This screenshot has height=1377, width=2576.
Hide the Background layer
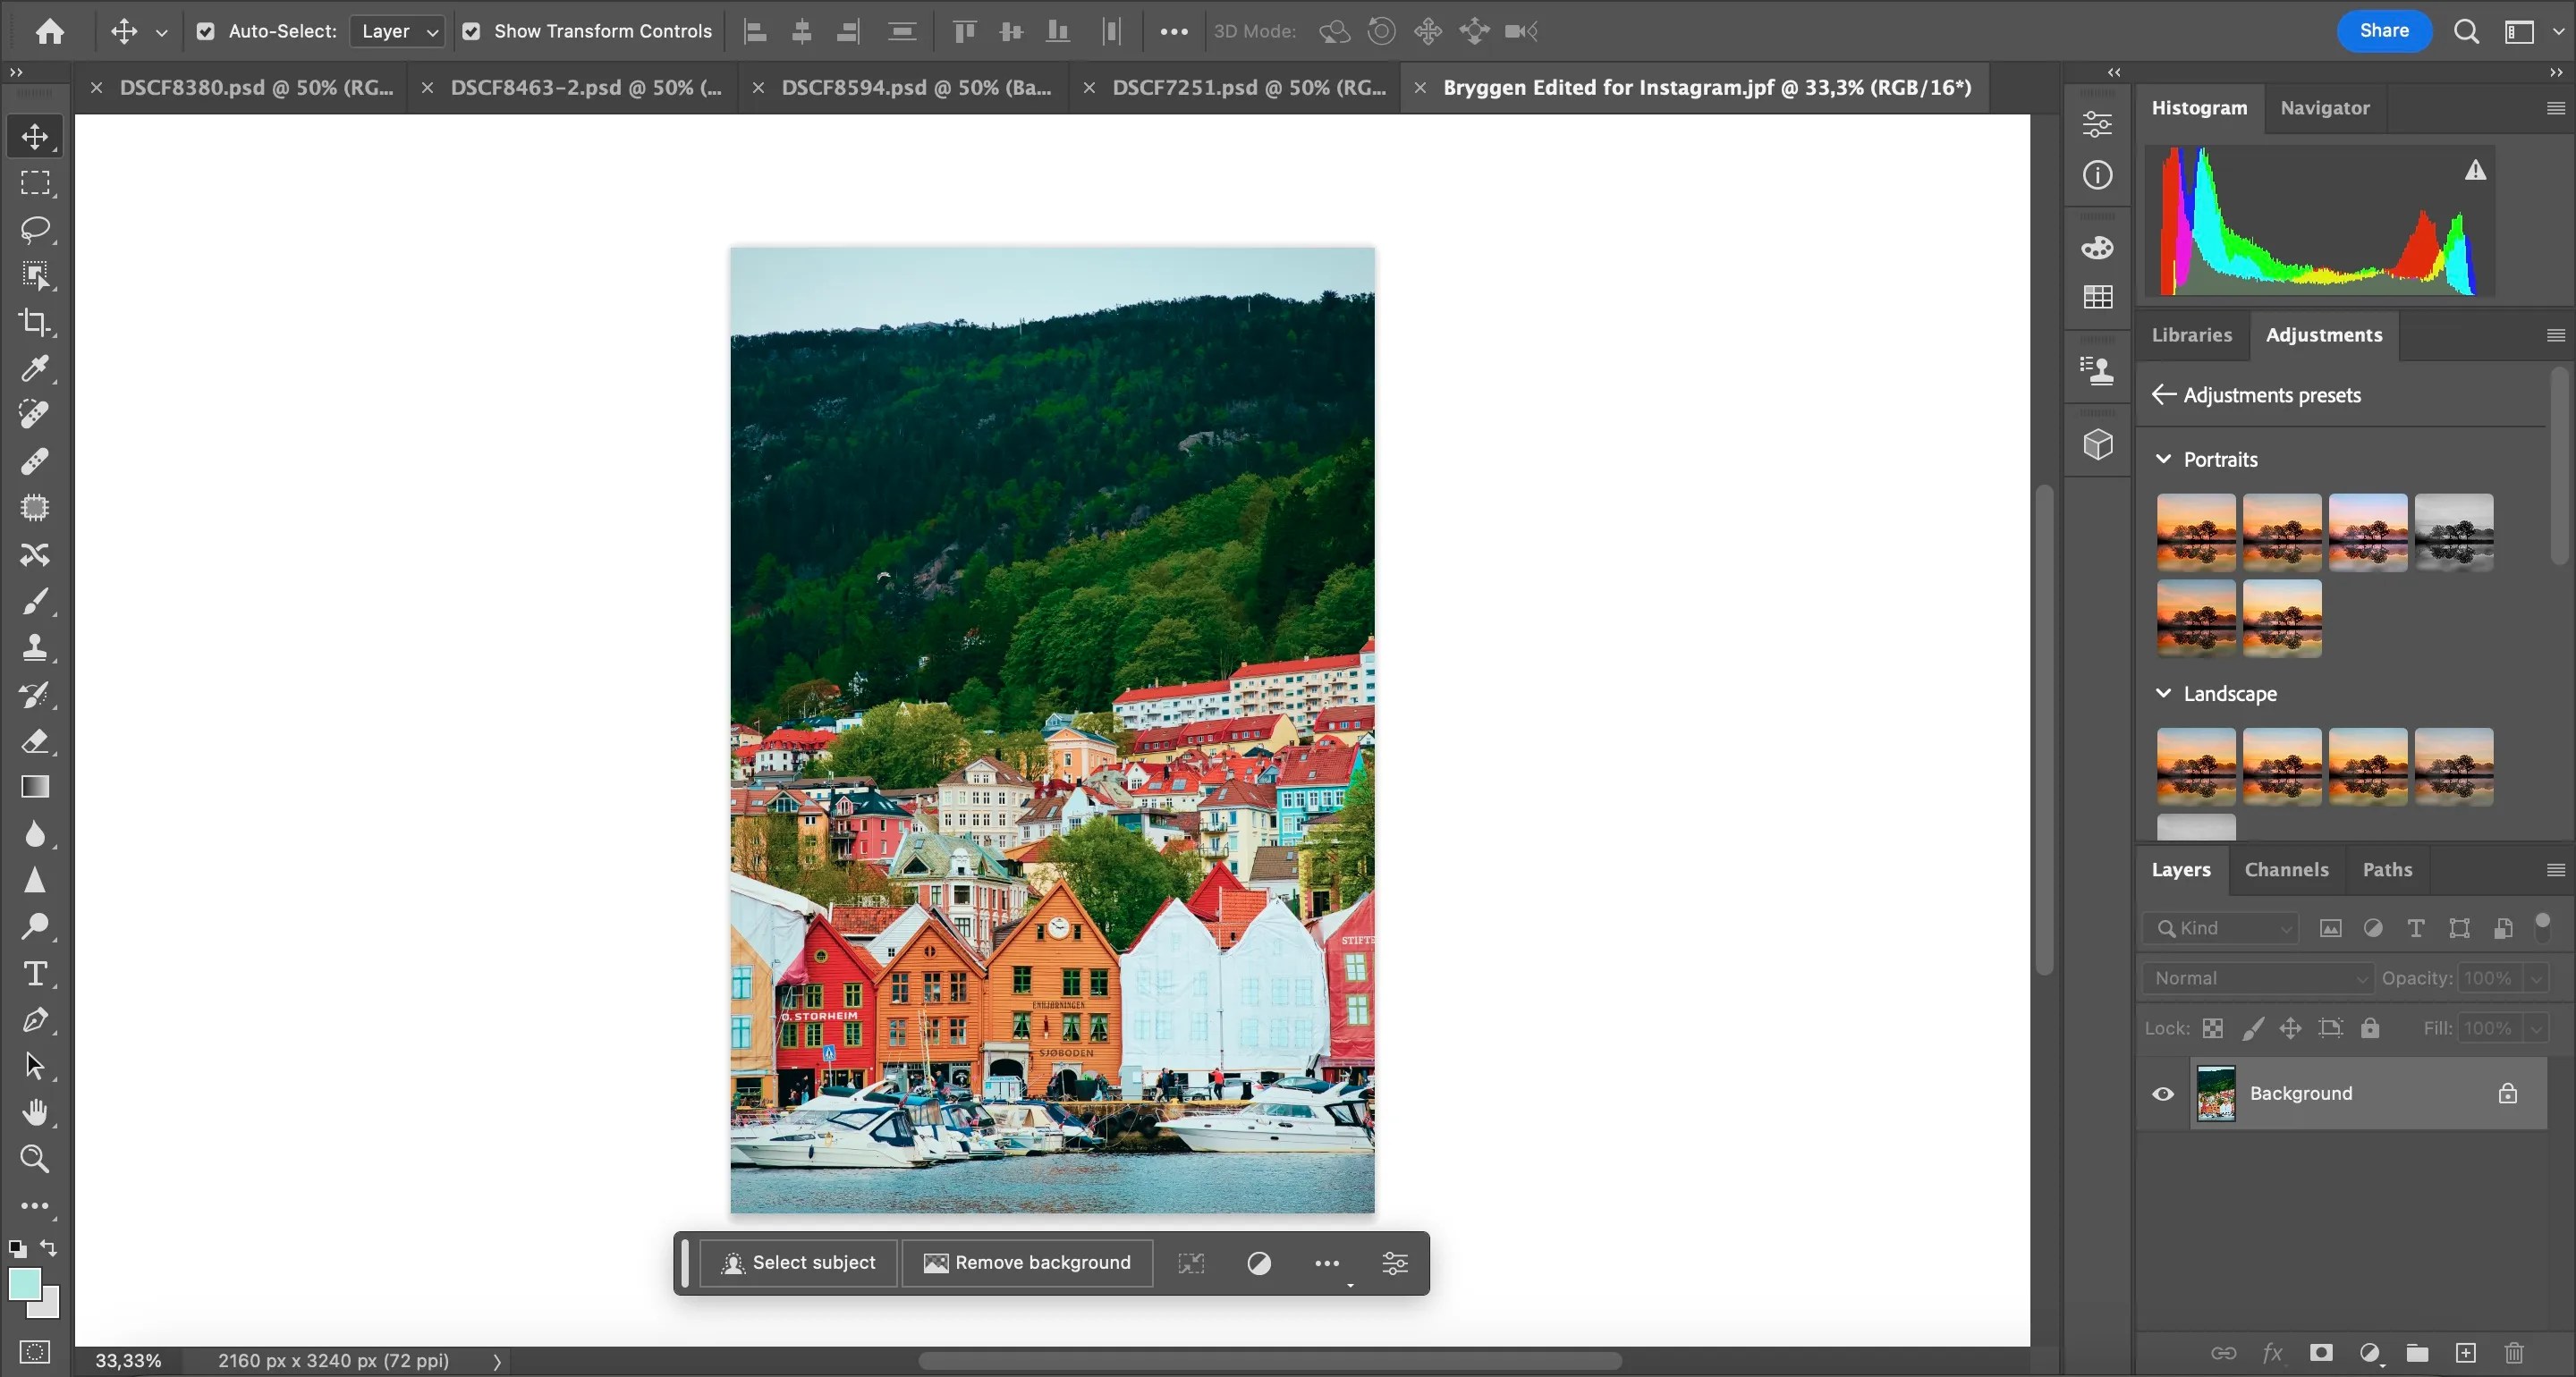coord(2163,1093)
